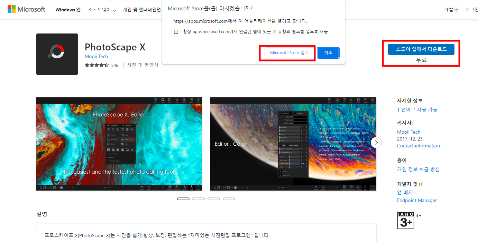478x242 pixels.
Task: Click the IARC 3+ rating badge
Action: [405, 220]
